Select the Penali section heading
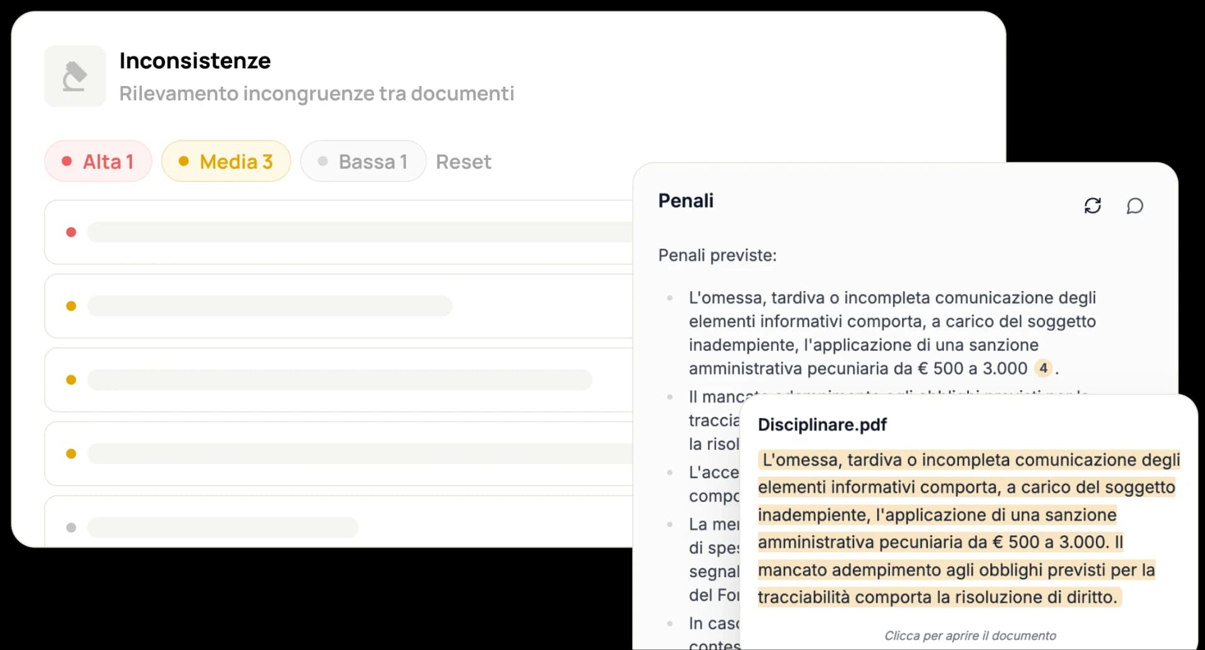 (685, 201)
